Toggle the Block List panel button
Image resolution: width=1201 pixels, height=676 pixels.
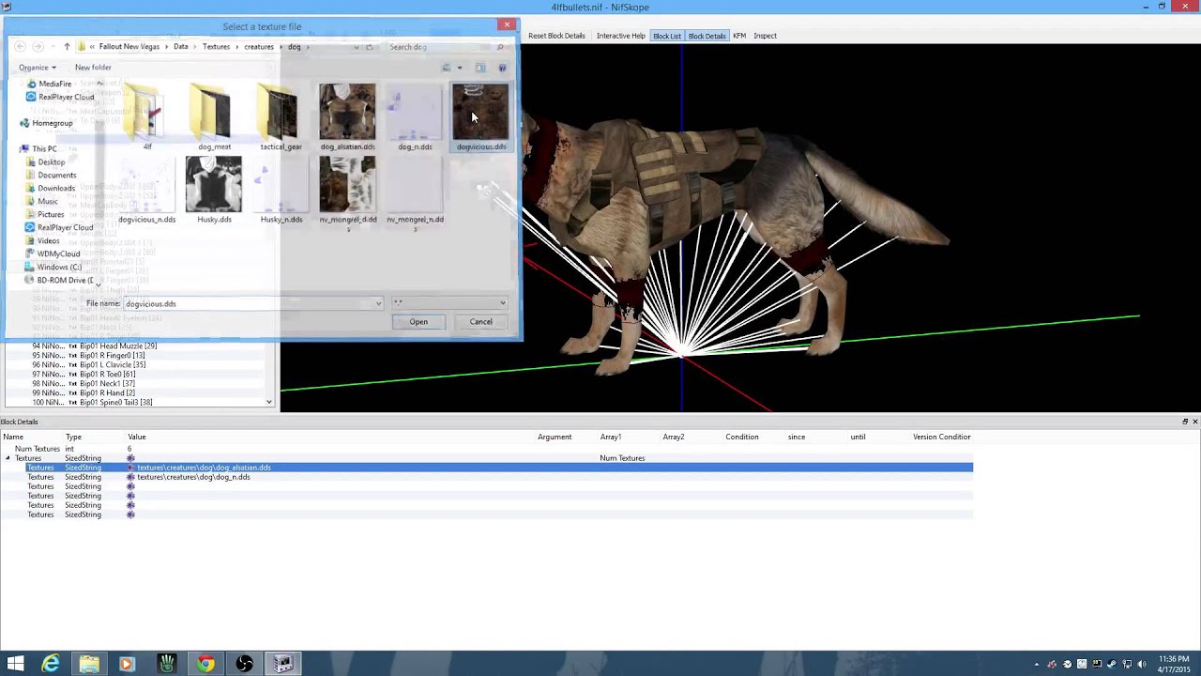(x=667, y=36)
